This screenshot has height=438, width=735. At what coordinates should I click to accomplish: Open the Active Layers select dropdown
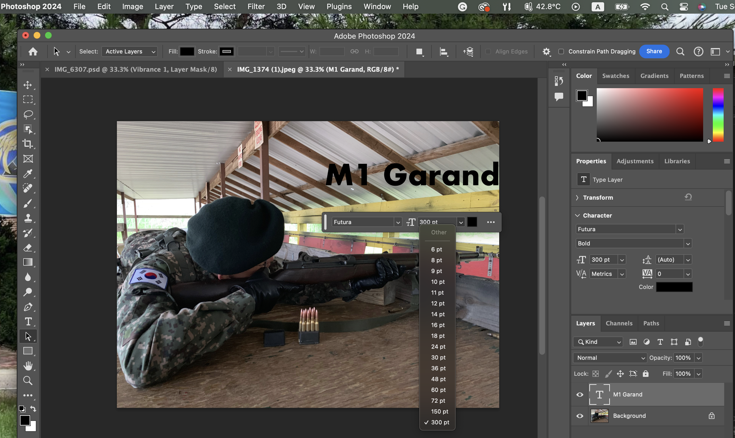(x=130, y=52)
